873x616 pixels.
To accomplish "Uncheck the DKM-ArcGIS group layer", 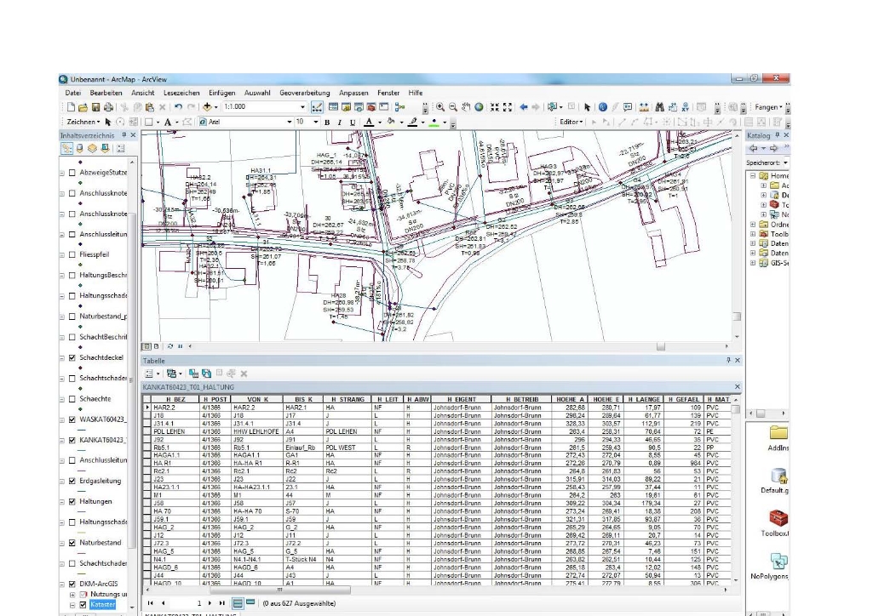I will coord(72,584).
